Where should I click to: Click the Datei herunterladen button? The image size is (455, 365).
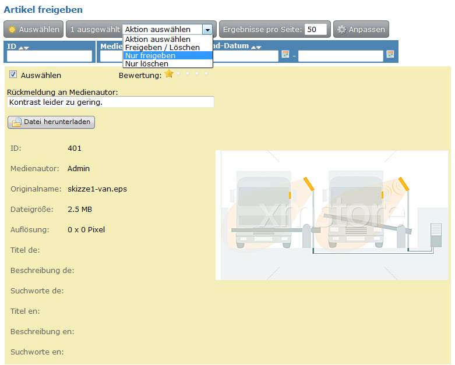click(x=51, y=122)
